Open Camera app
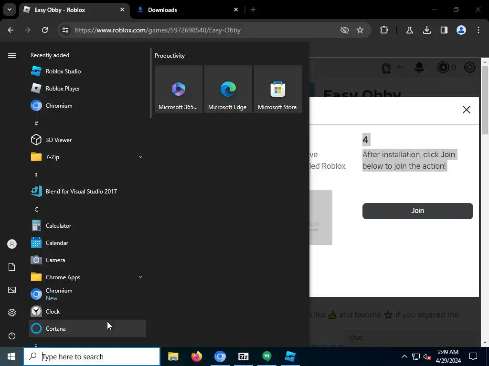 pyautogui.click(x=87, y=260)
